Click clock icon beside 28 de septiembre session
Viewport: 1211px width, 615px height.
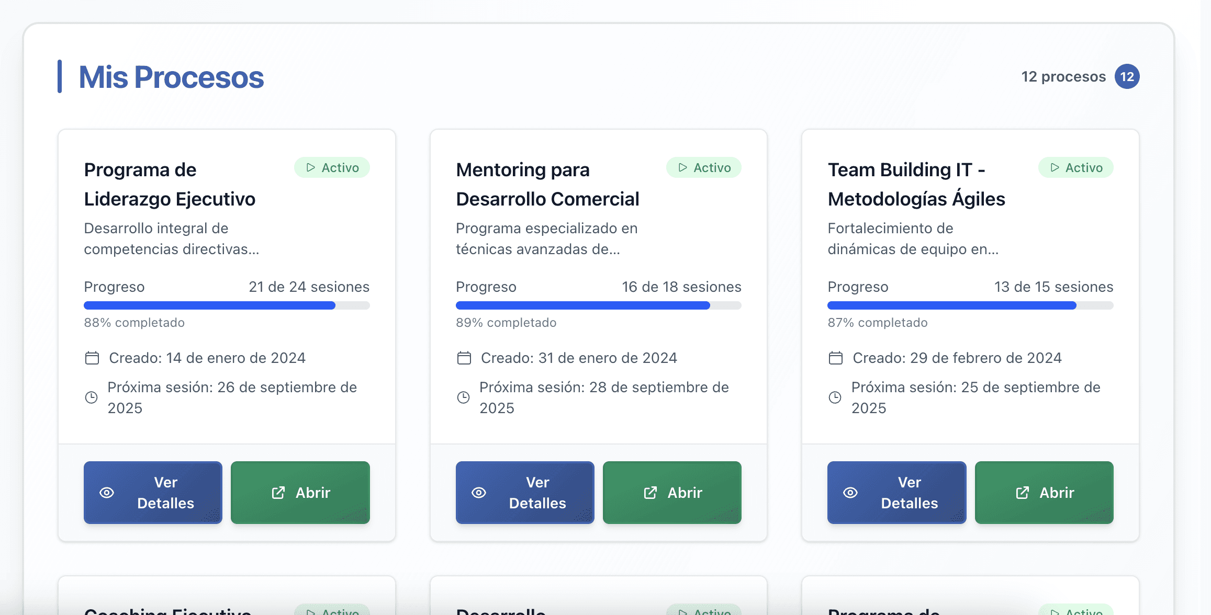[464, 397]
